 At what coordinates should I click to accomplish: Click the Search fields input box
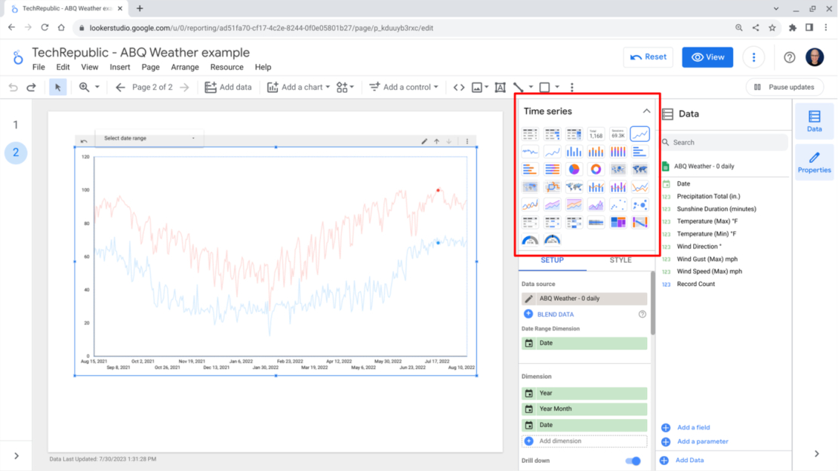[725, 142]
